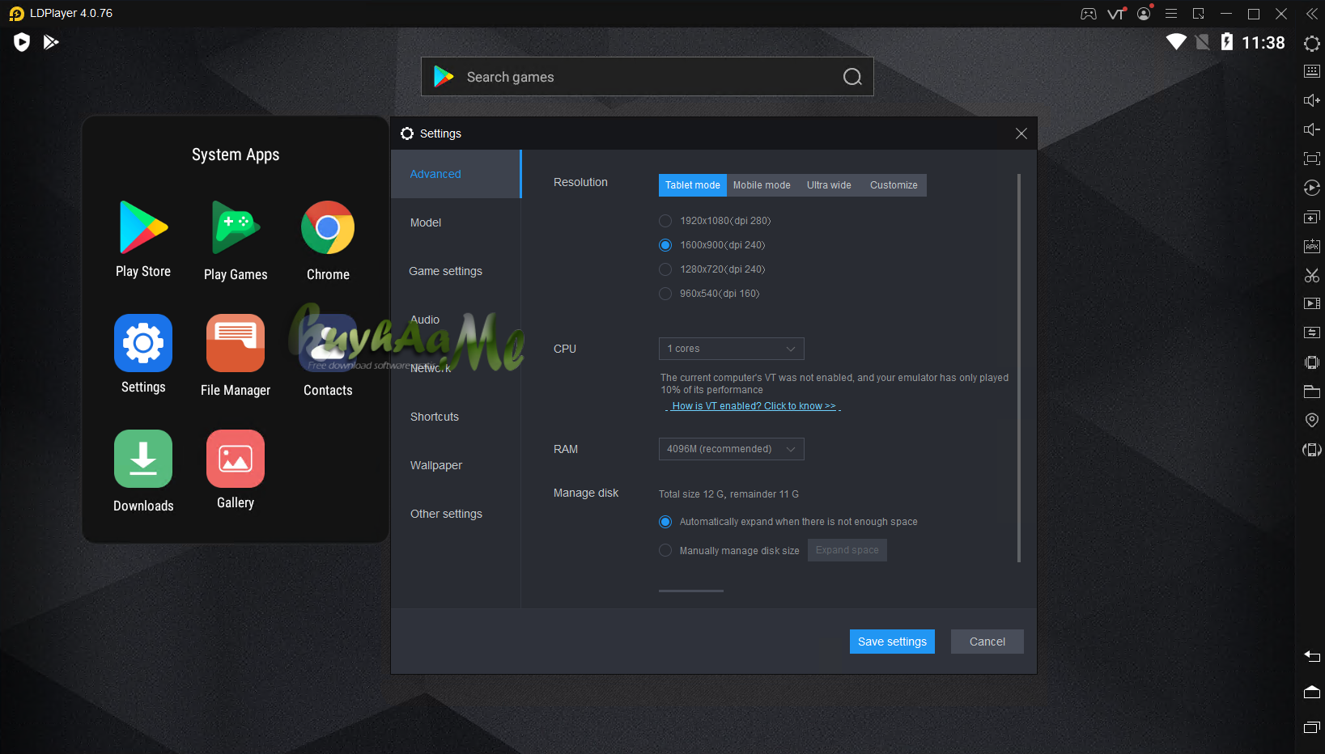Open shared folder sidebar icon
The image size is (1325, 754).
[x=1312, y=392]
